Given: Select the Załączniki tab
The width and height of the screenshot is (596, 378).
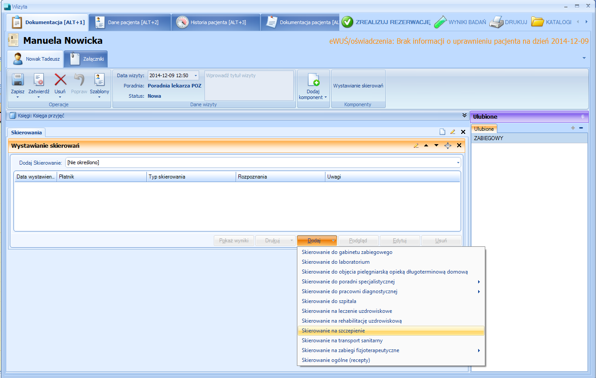Looking at the screenshot, I should [x=86, y=58].
